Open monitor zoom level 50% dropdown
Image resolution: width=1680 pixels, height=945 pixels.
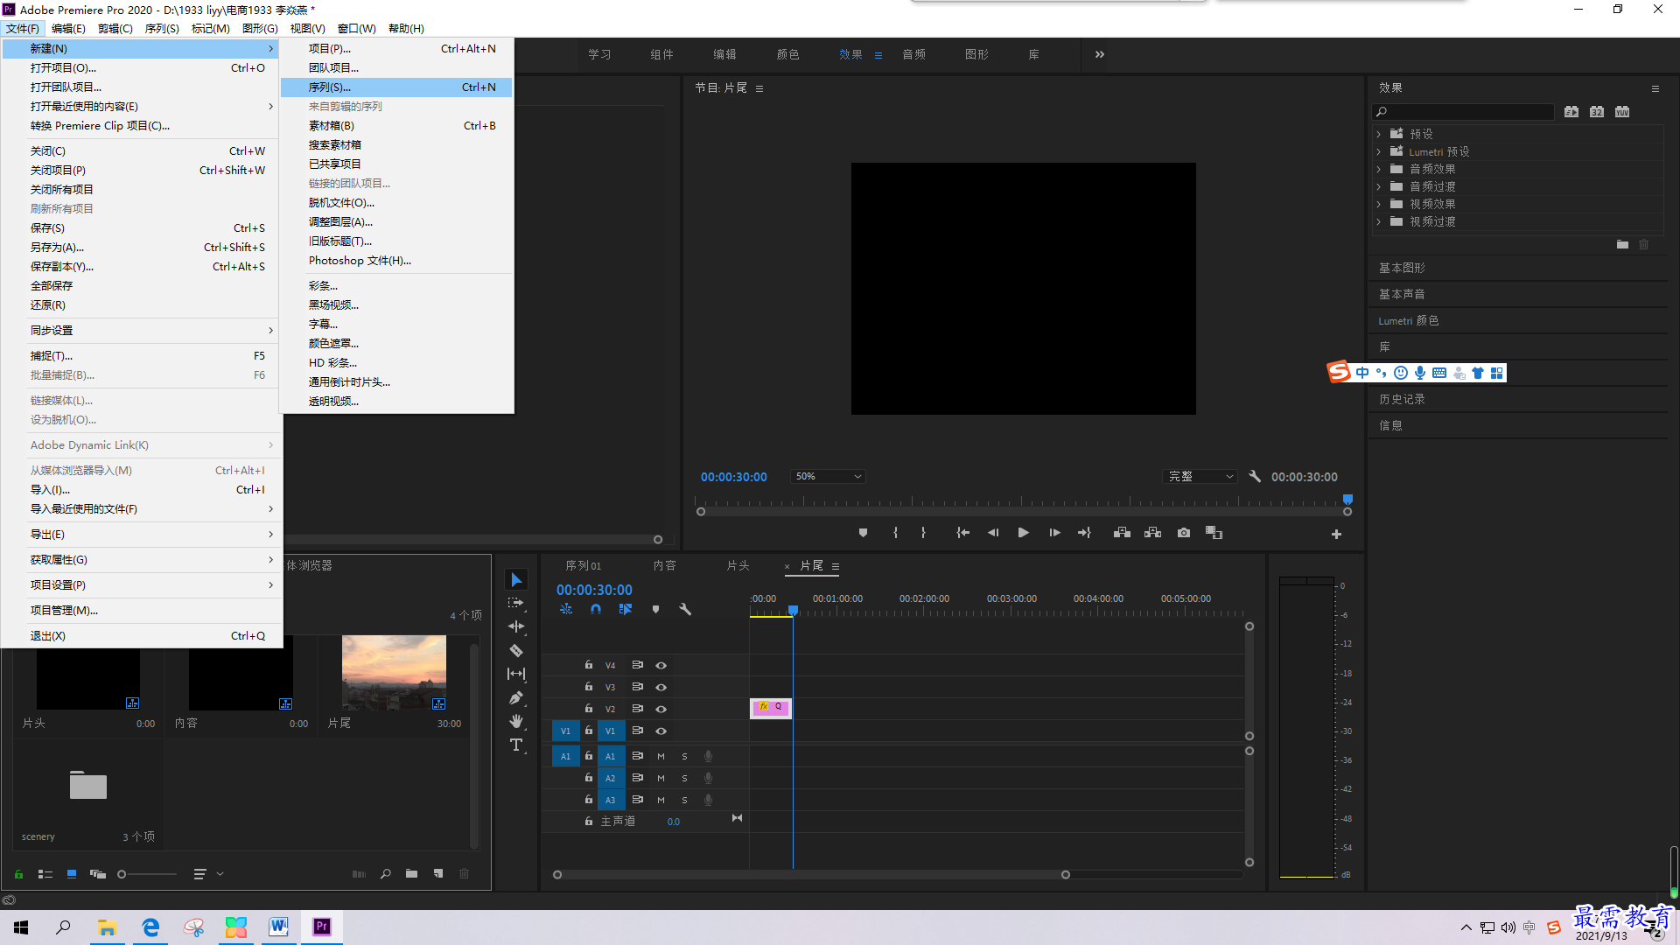pos(828,477)
